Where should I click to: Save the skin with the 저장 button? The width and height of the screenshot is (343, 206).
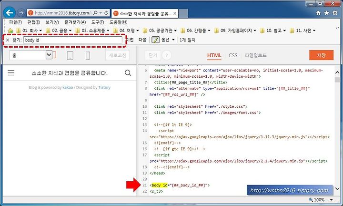[322, 55]
